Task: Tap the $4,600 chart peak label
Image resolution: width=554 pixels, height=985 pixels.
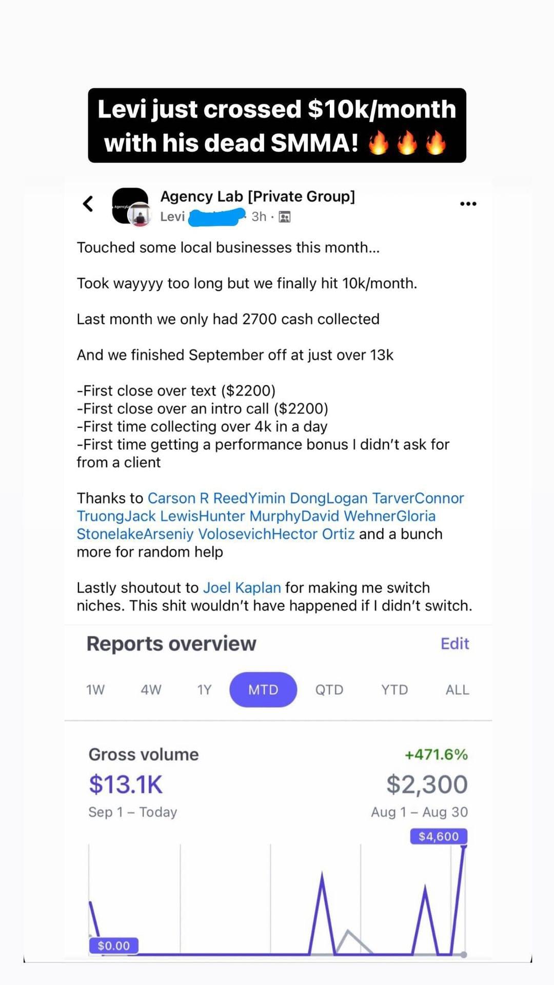Action: click(x=439, y=836)
